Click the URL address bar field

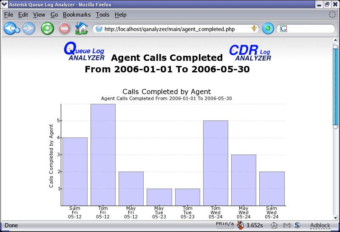coord(174,29)
